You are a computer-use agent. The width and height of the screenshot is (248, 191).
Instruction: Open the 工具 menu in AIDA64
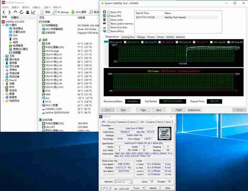point(47,7)
